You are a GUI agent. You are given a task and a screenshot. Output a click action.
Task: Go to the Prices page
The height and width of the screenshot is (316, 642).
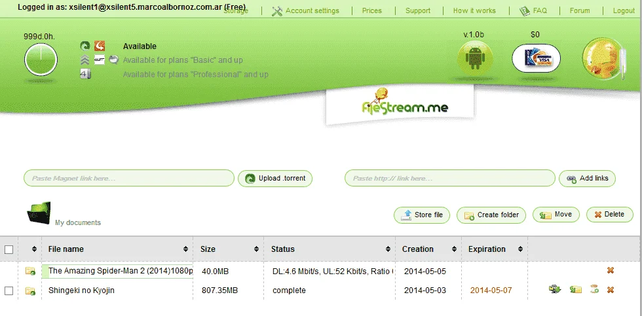tap(372, 10)
